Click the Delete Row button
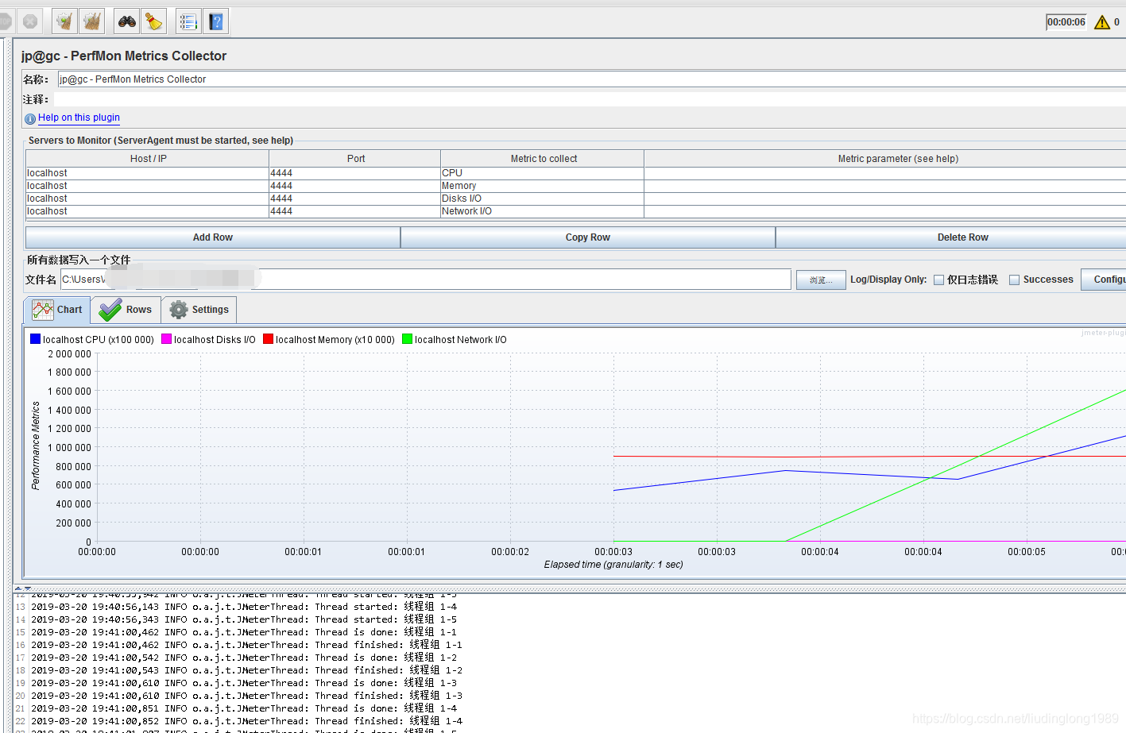The width and height of the screenshot is (1126, 733). [951, 237]
